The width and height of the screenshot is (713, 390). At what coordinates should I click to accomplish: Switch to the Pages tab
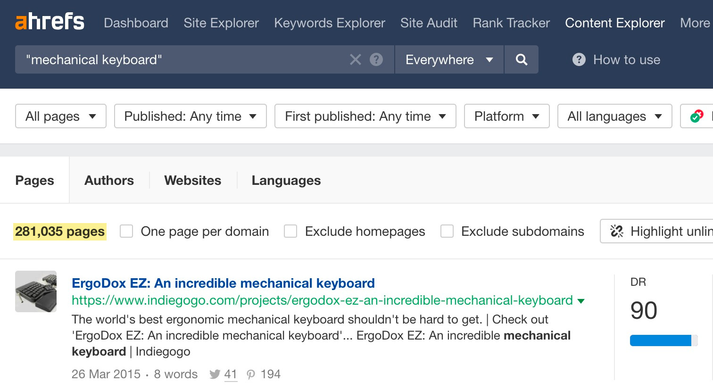point(34,180)
